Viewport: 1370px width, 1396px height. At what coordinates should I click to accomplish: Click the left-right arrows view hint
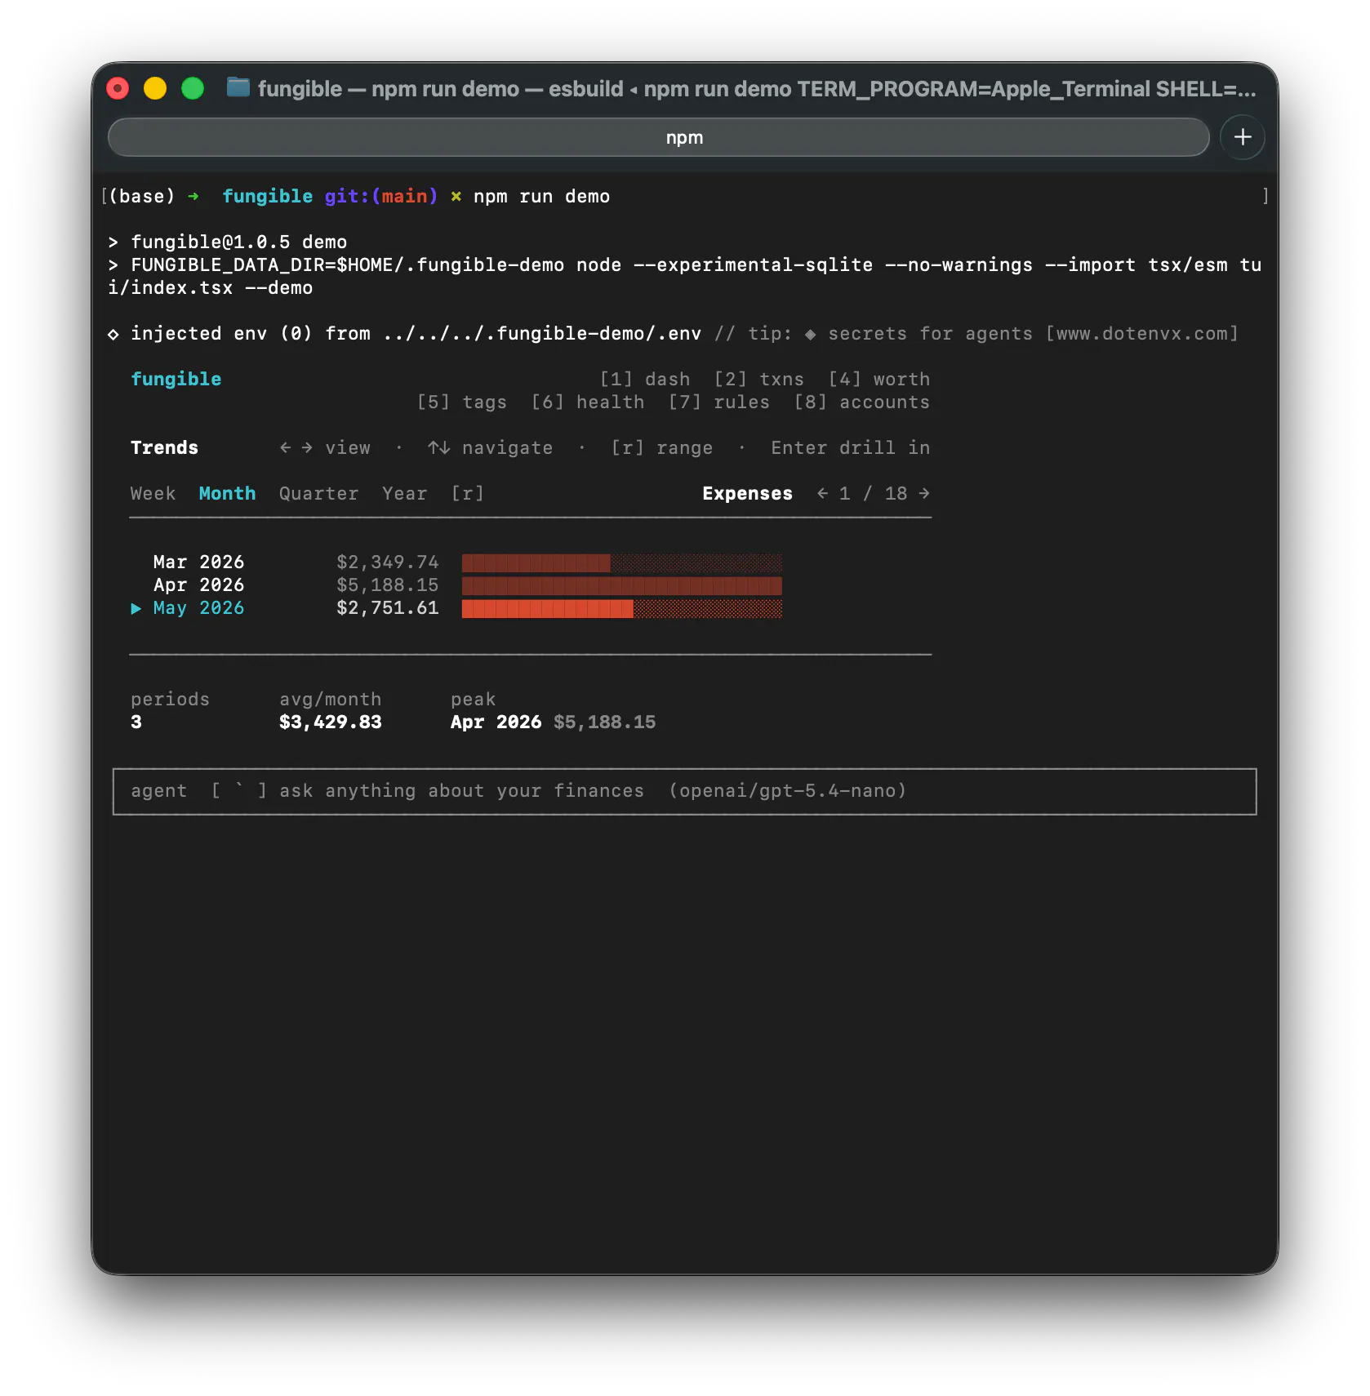tap(324, 447)
